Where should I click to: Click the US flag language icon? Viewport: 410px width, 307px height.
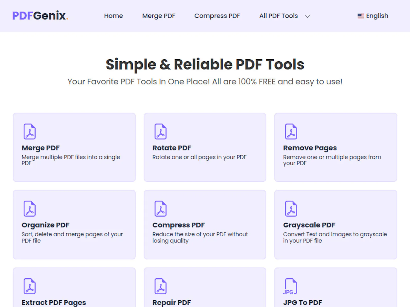[361, 16]
